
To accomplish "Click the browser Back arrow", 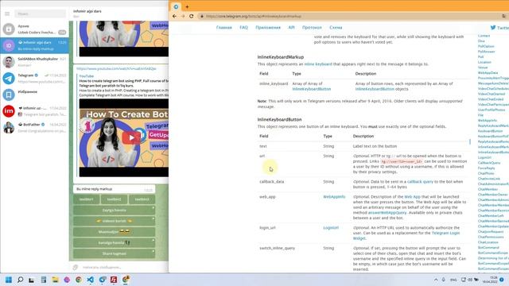I will coord(175,16).
